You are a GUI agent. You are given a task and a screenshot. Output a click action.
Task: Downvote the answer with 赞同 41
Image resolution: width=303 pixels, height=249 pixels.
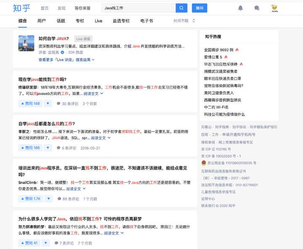coord(45,243)
